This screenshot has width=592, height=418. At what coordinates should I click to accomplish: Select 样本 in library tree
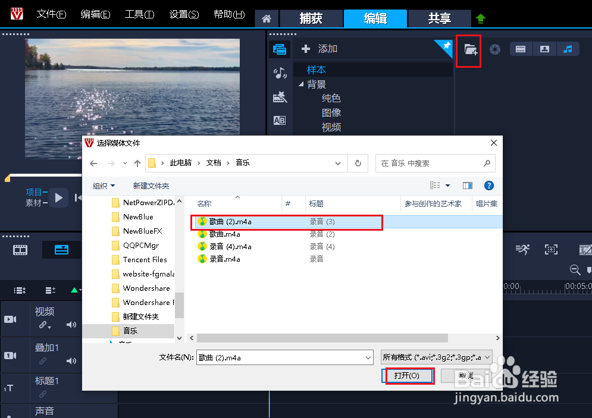pos(317,70)
